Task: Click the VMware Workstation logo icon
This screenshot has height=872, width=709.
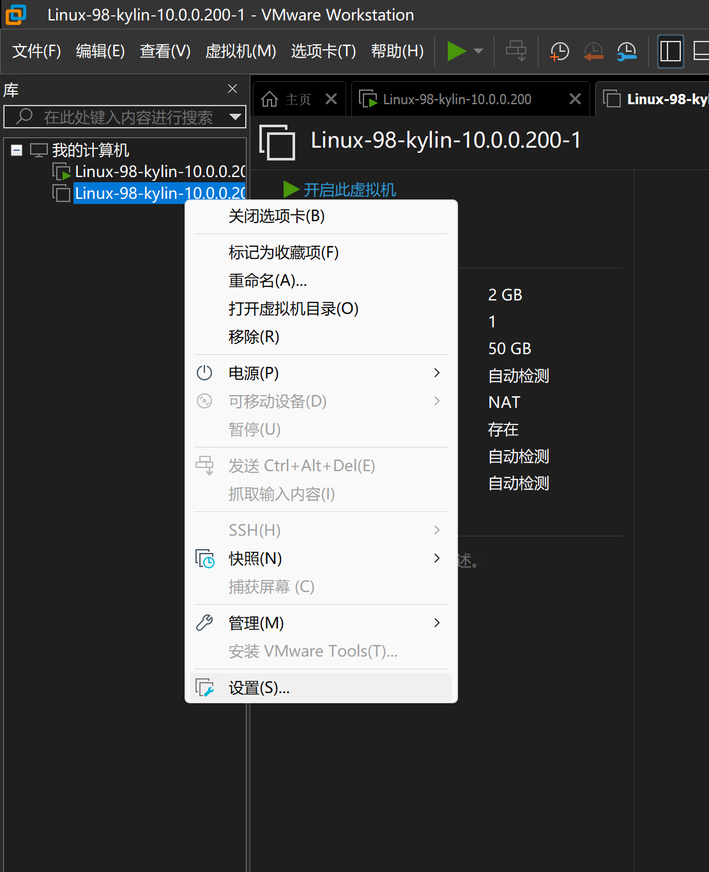Action: [x=16, y=14]
